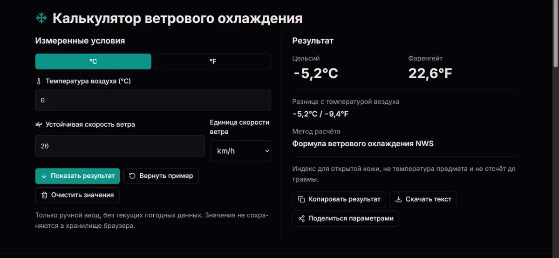The height and width of the screenshot is (258, 559).
Task: Click the note about Индекс для открытой кожи
Action: pos(404,174)
